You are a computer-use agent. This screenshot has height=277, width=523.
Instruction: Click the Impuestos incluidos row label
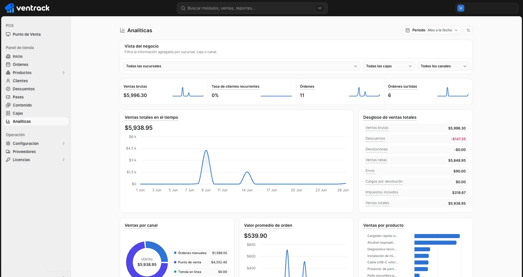[x=382, y=192]
